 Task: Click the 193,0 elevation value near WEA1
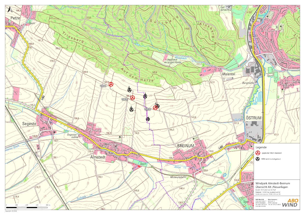point(106,82)
